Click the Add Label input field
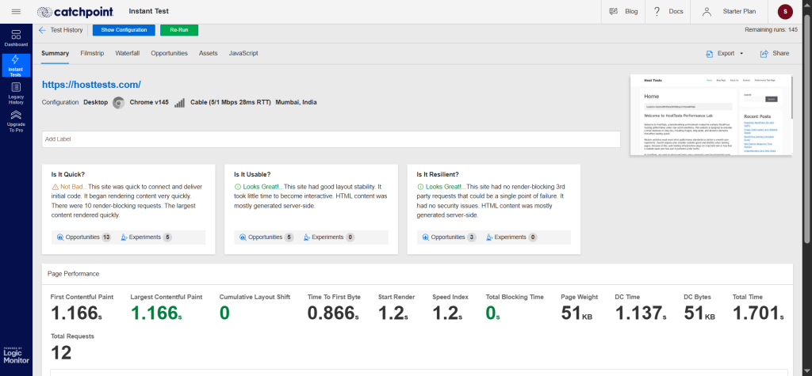 tap(331, 139)
